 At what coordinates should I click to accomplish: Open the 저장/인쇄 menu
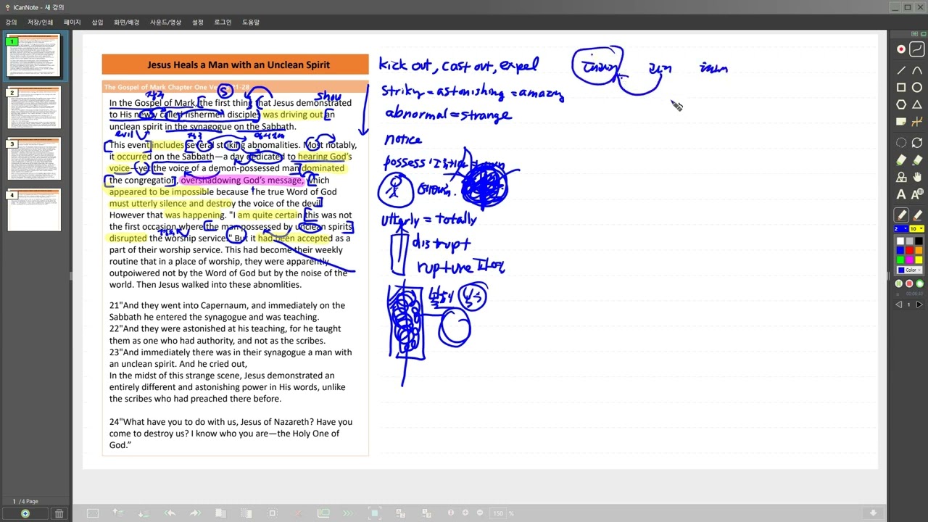(41, 22)
